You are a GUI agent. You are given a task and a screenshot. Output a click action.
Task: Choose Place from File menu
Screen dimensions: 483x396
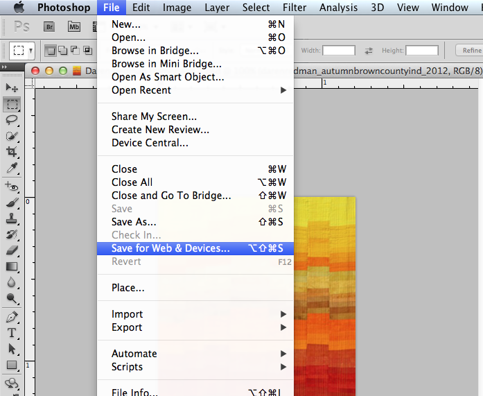pyautogui.click(x=195, y=288)
